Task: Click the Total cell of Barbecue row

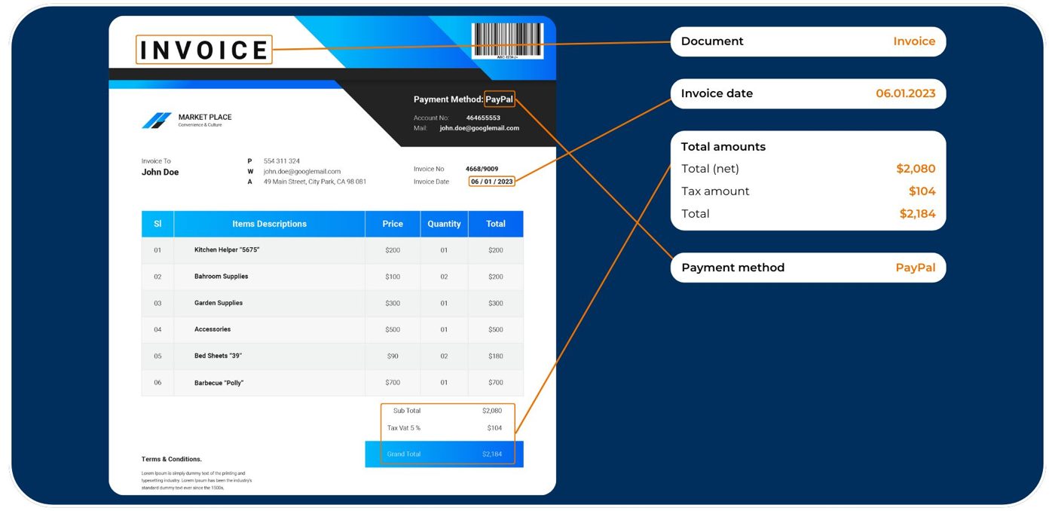Action: (496, 383)
